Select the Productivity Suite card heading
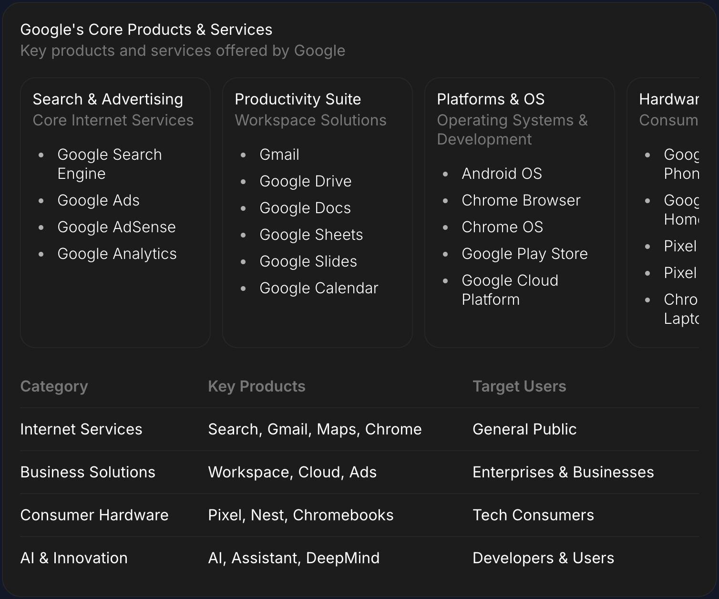719x599 pixels. point(298,99)
